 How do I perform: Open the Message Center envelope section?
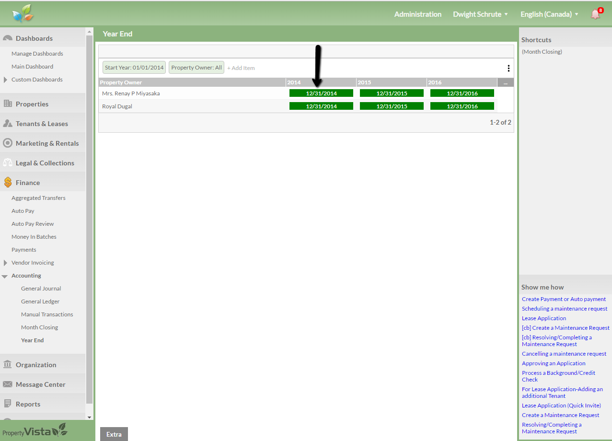8,384
